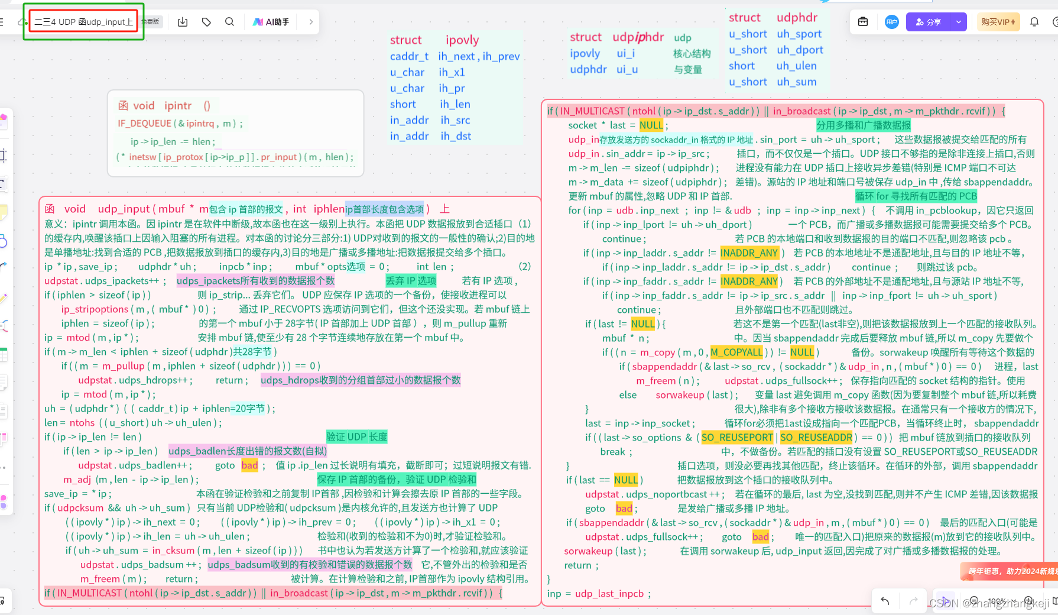Click highlighted text '分用多播和广播数据报'

[864, 125]
